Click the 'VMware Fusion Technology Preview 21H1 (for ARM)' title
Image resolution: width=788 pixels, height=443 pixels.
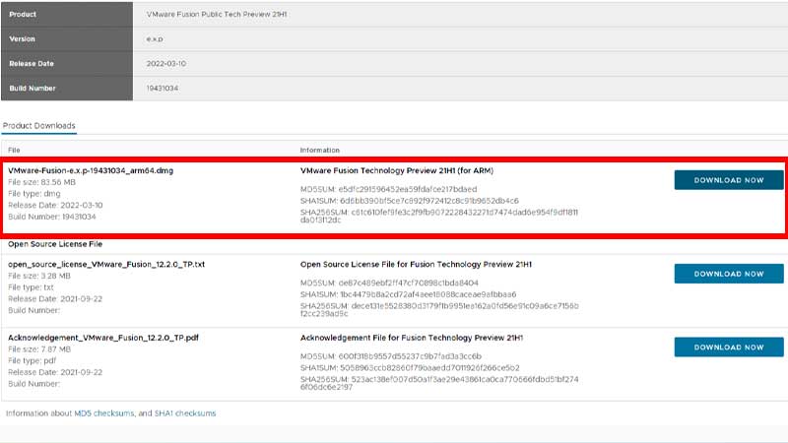tap(397, 170)
